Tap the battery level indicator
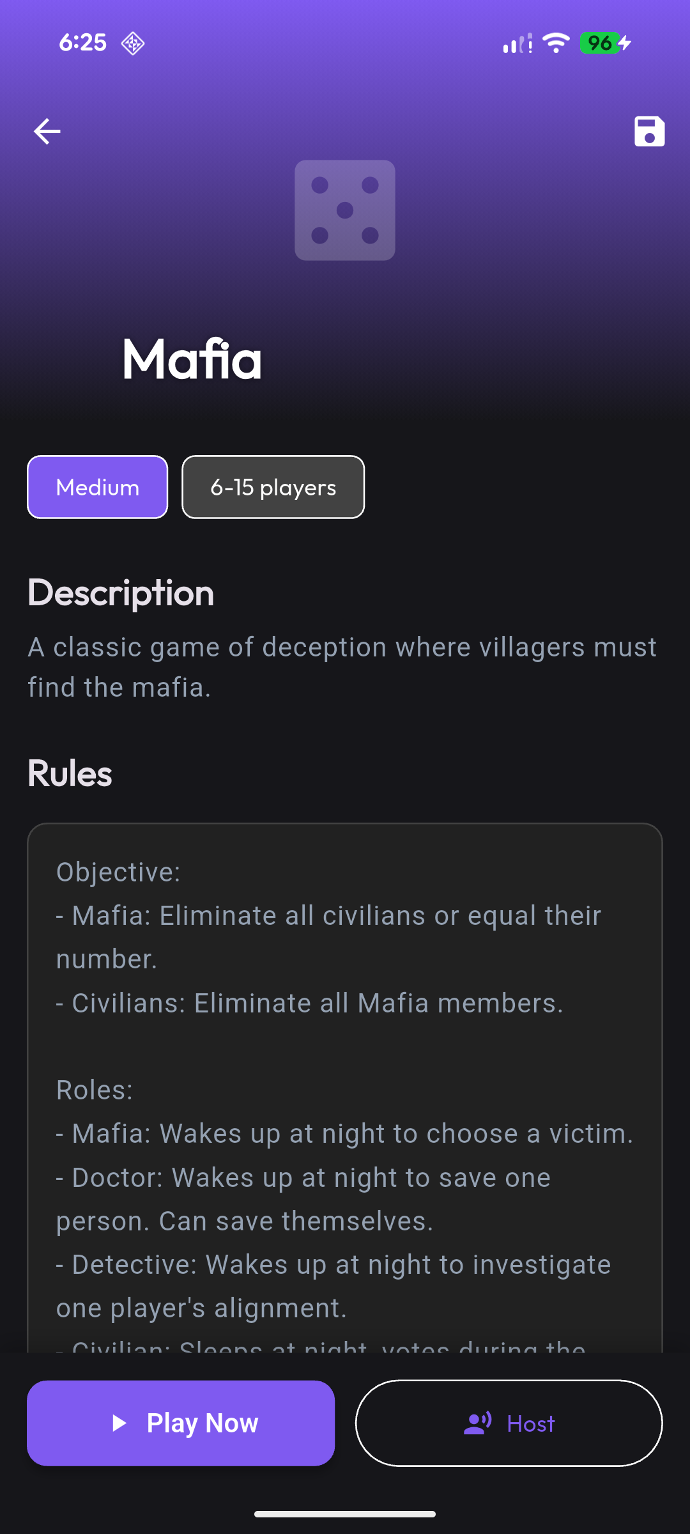The width and height of the screenshot is (690, 1534). (605, 43)
